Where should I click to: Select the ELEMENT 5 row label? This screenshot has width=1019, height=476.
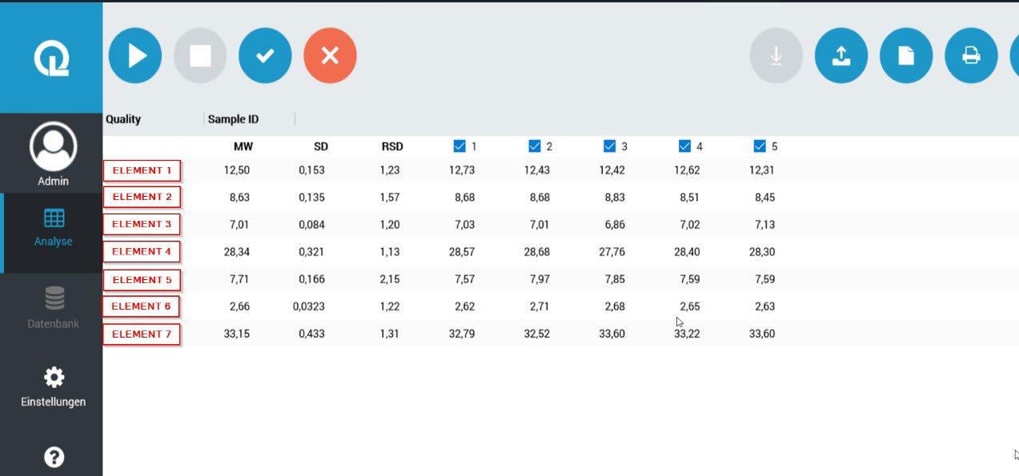click(x=142, y=280)
